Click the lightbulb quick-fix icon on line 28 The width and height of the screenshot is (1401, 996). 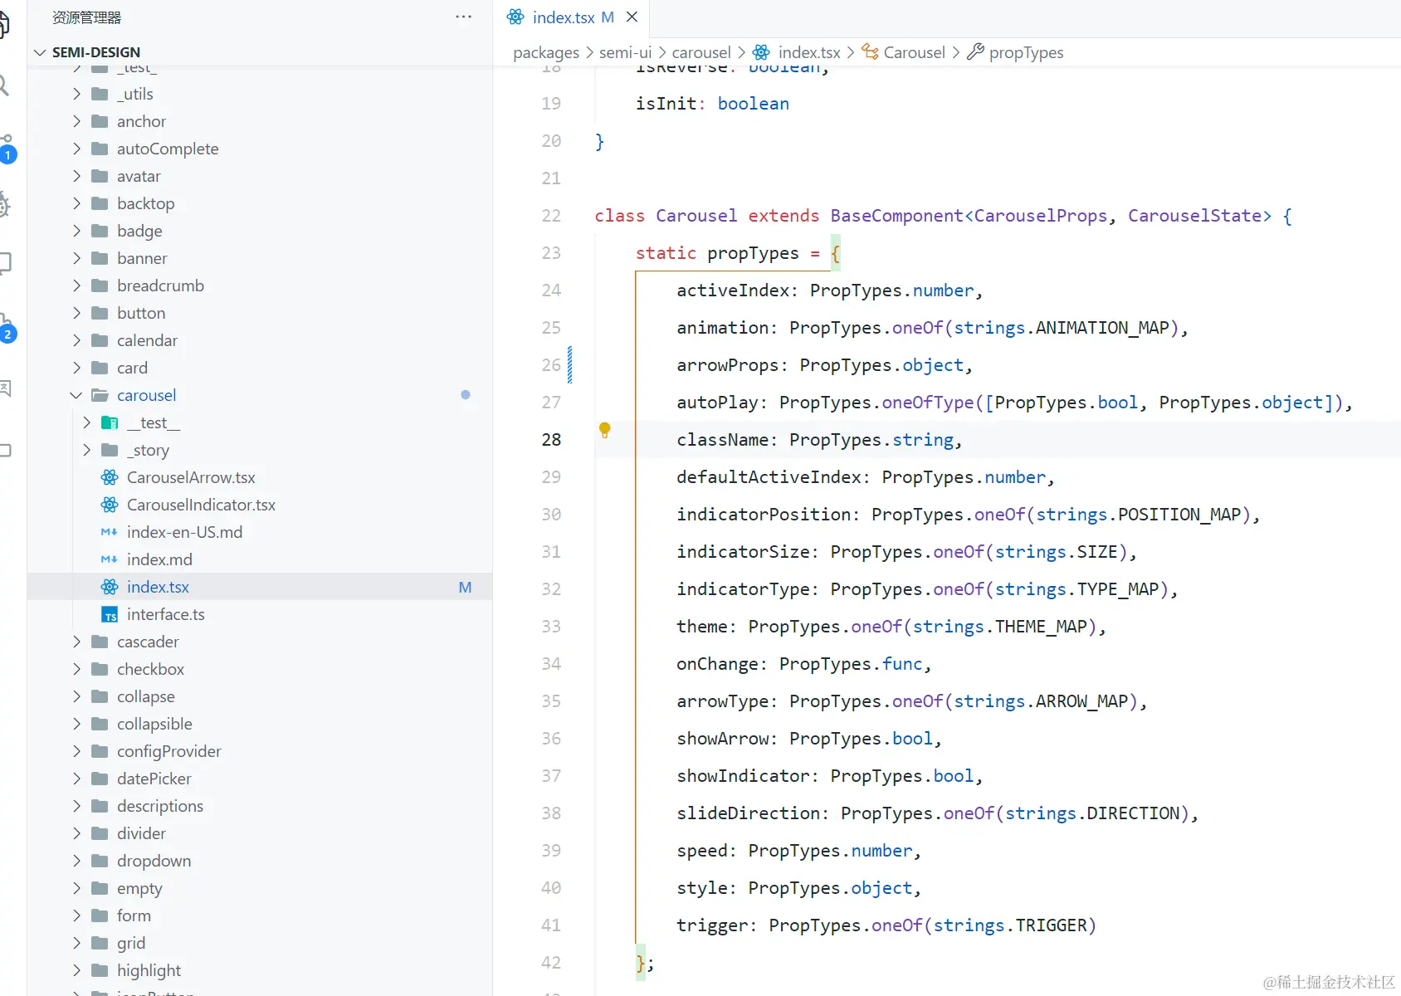coord(605,430)
